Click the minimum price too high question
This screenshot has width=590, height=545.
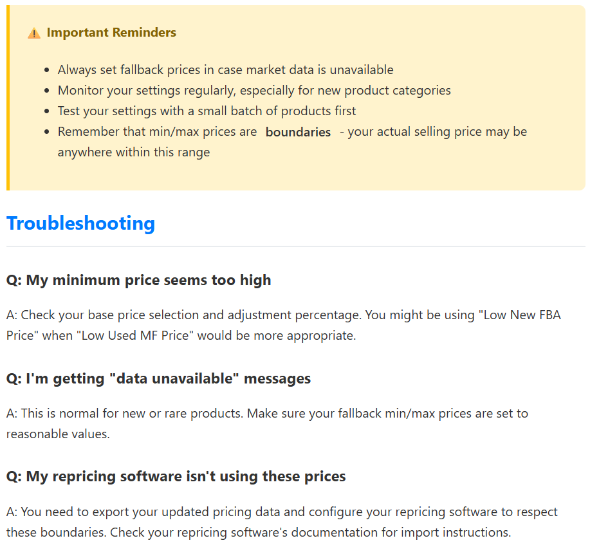tap(138, 281)
